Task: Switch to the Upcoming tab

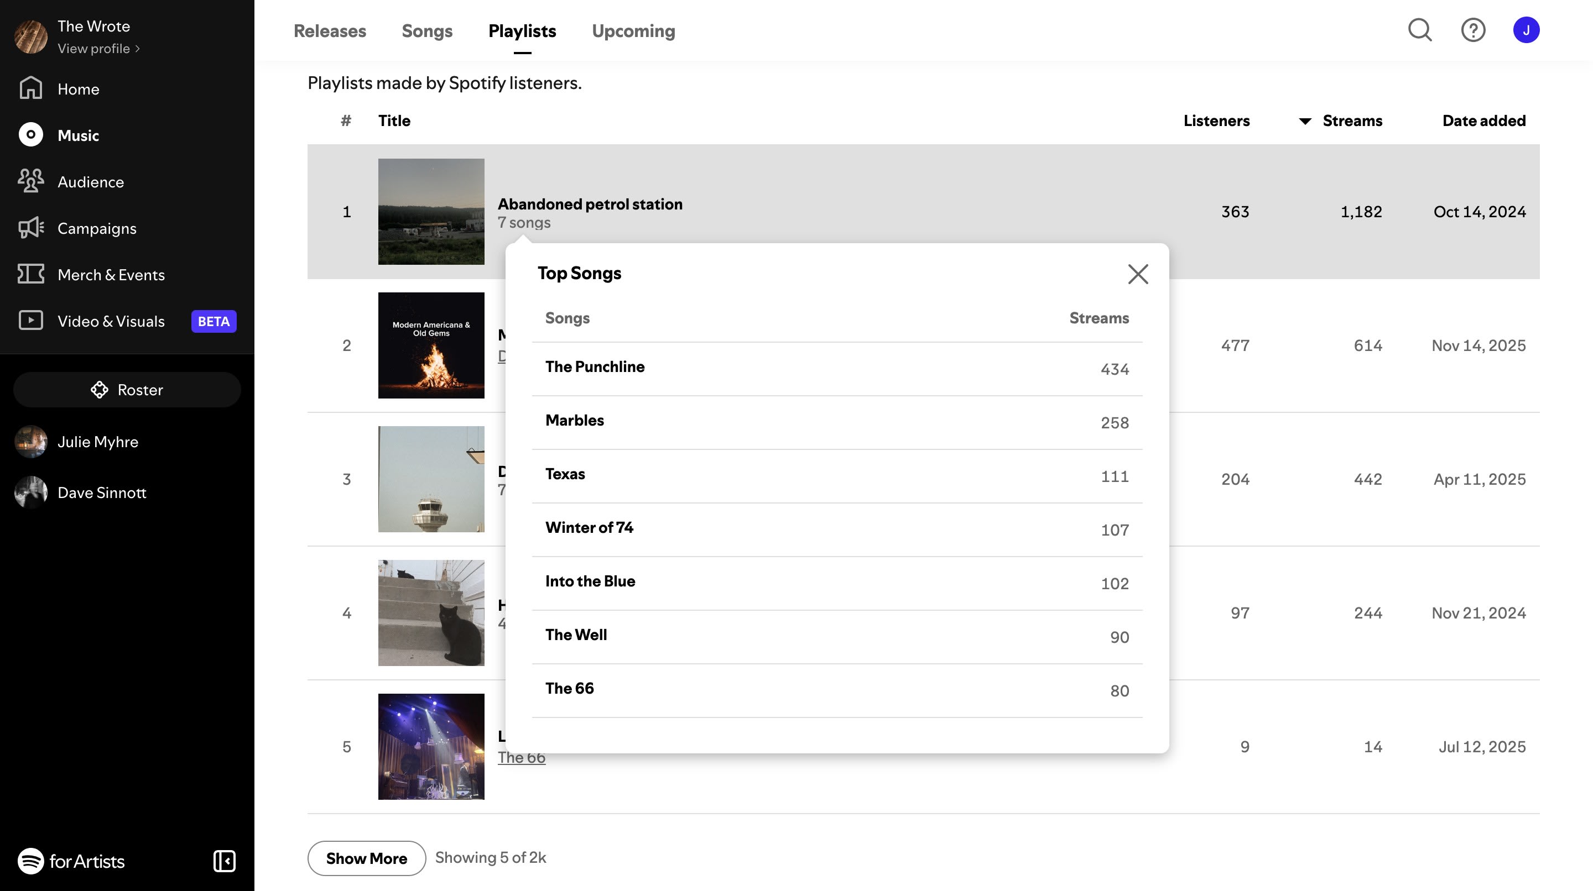Action: click(633, 31)
